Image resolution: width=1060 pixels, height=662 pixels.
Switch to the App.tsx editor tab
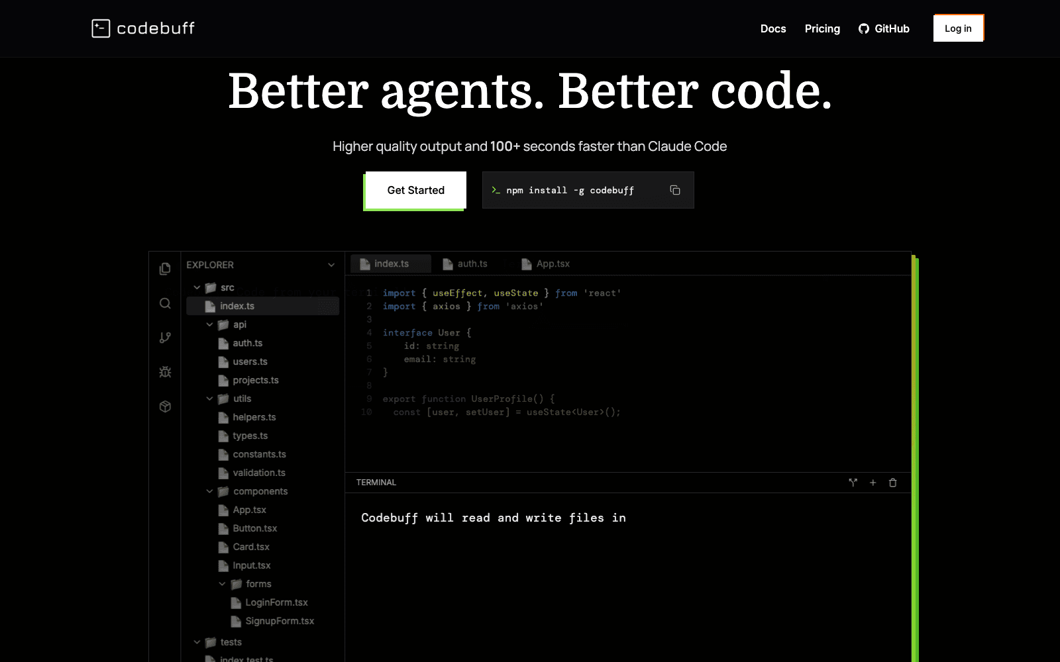pyautogui.click(x=546, y=263)
